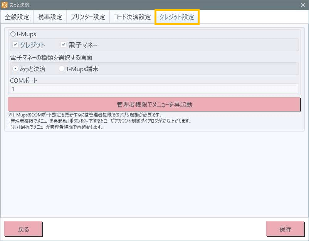
Task: Uncheck the クレジット checkbox
Action: click(x=15, y=45)
